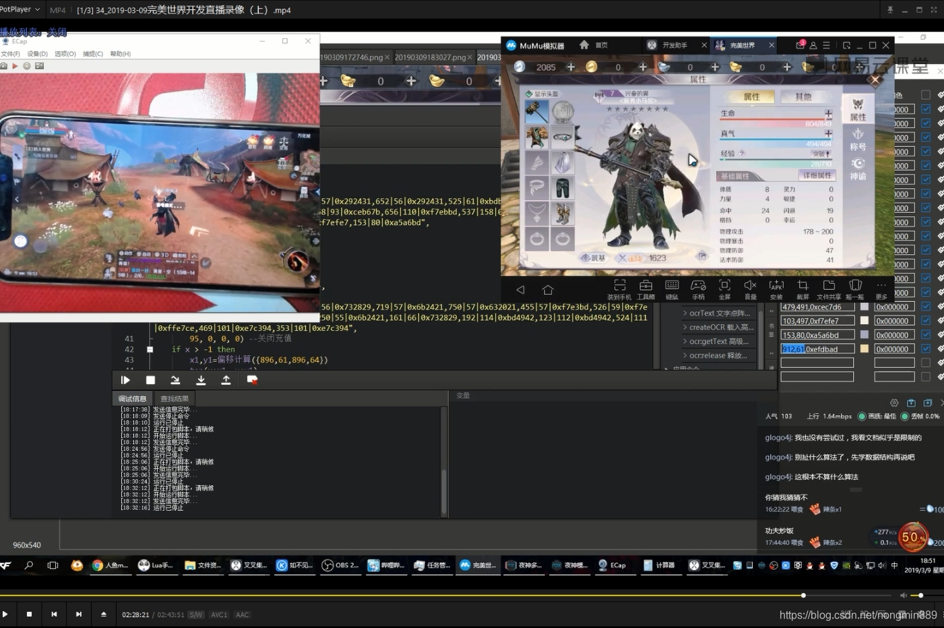
Task: Click the debugger run/continue icon
Action: click(x=125, y=380)
